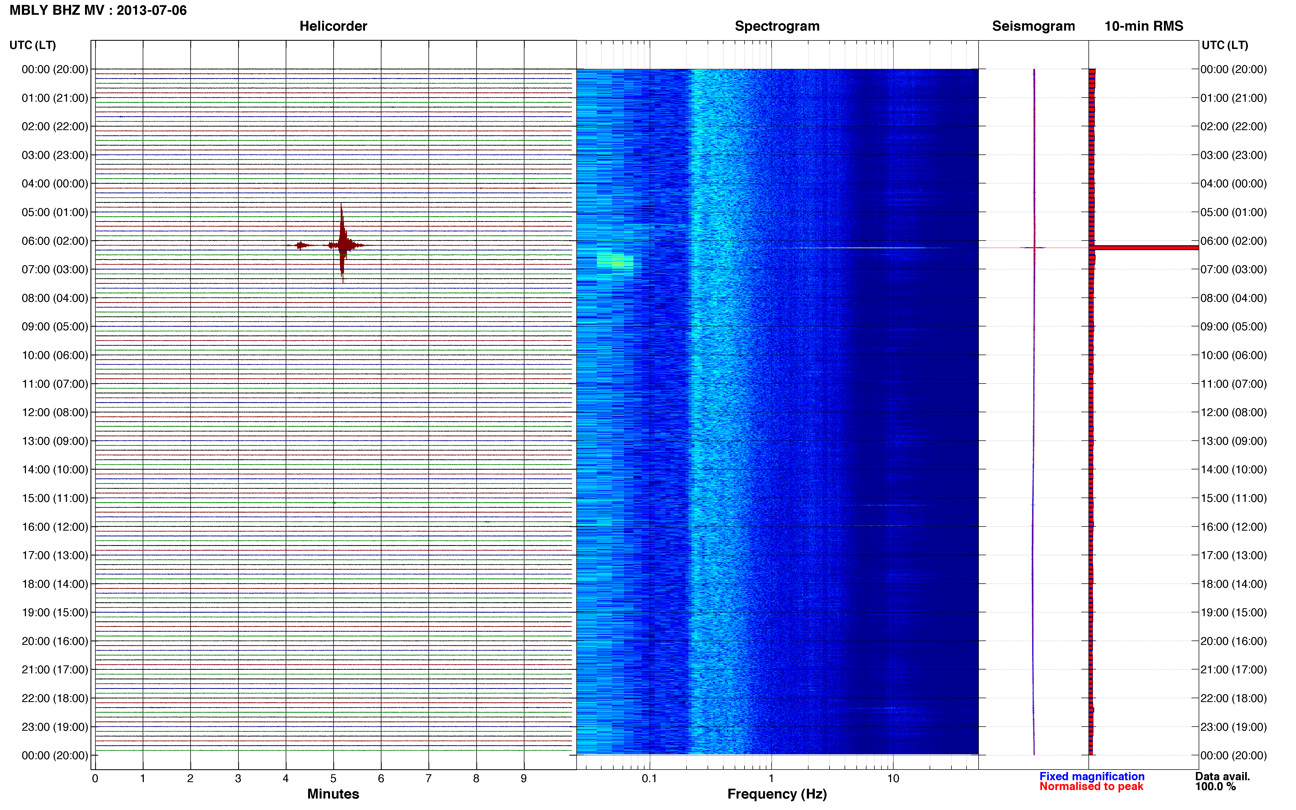Image resolution: width=1296 pixels, height=810 pixels.
Task: Click frequency tick label '1'
Action: click(x=771, y=778)
